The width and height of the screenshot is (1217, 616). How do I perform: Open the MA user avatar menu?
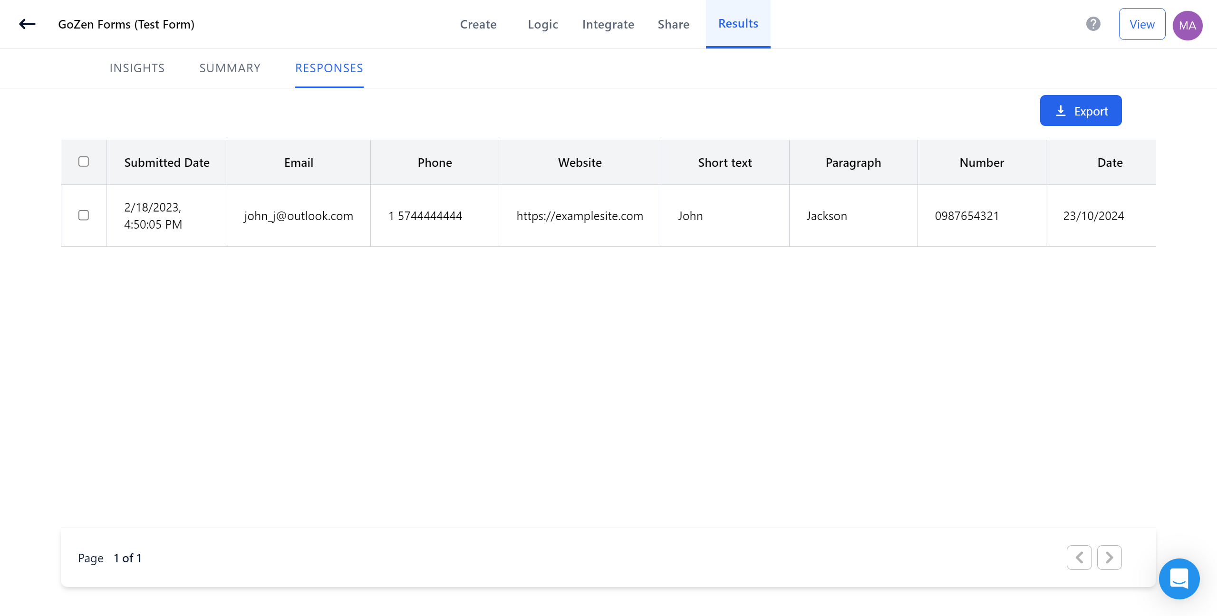(x=1188, y=25)
